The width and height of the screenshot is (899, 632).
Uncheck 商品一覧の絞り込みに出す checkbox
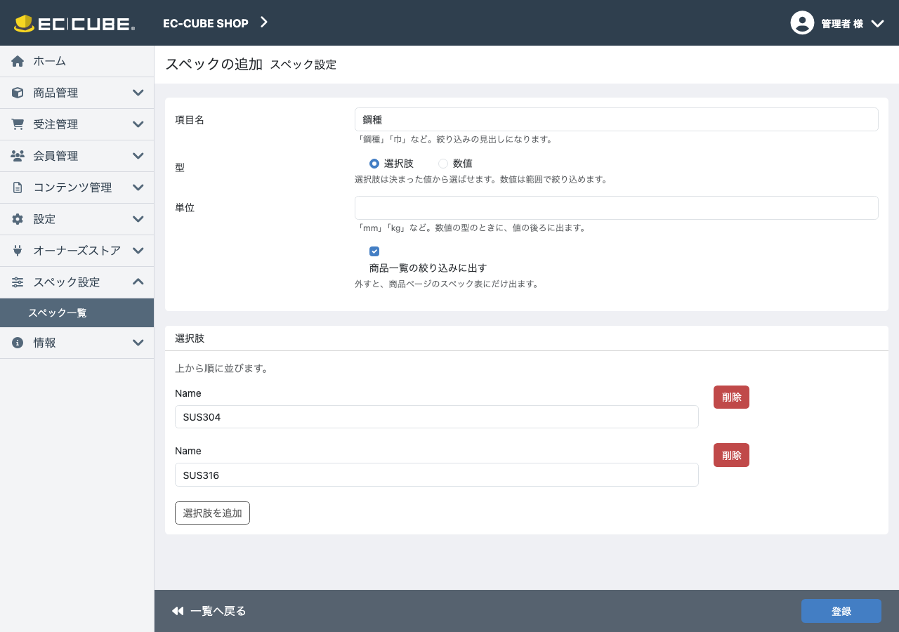[374, 251]
